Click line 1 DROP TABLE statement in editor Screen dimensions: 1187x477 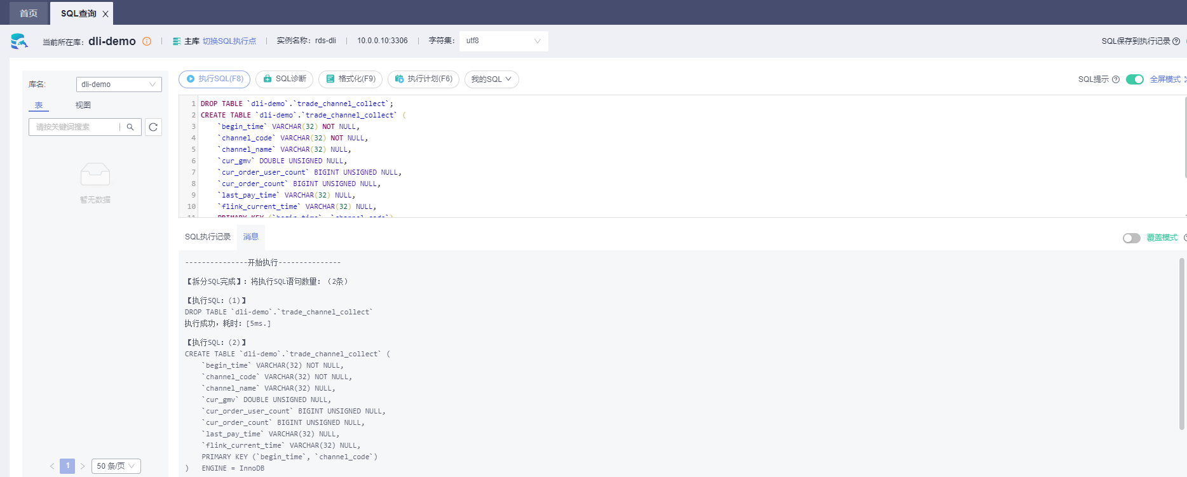(x=297, y=104)
